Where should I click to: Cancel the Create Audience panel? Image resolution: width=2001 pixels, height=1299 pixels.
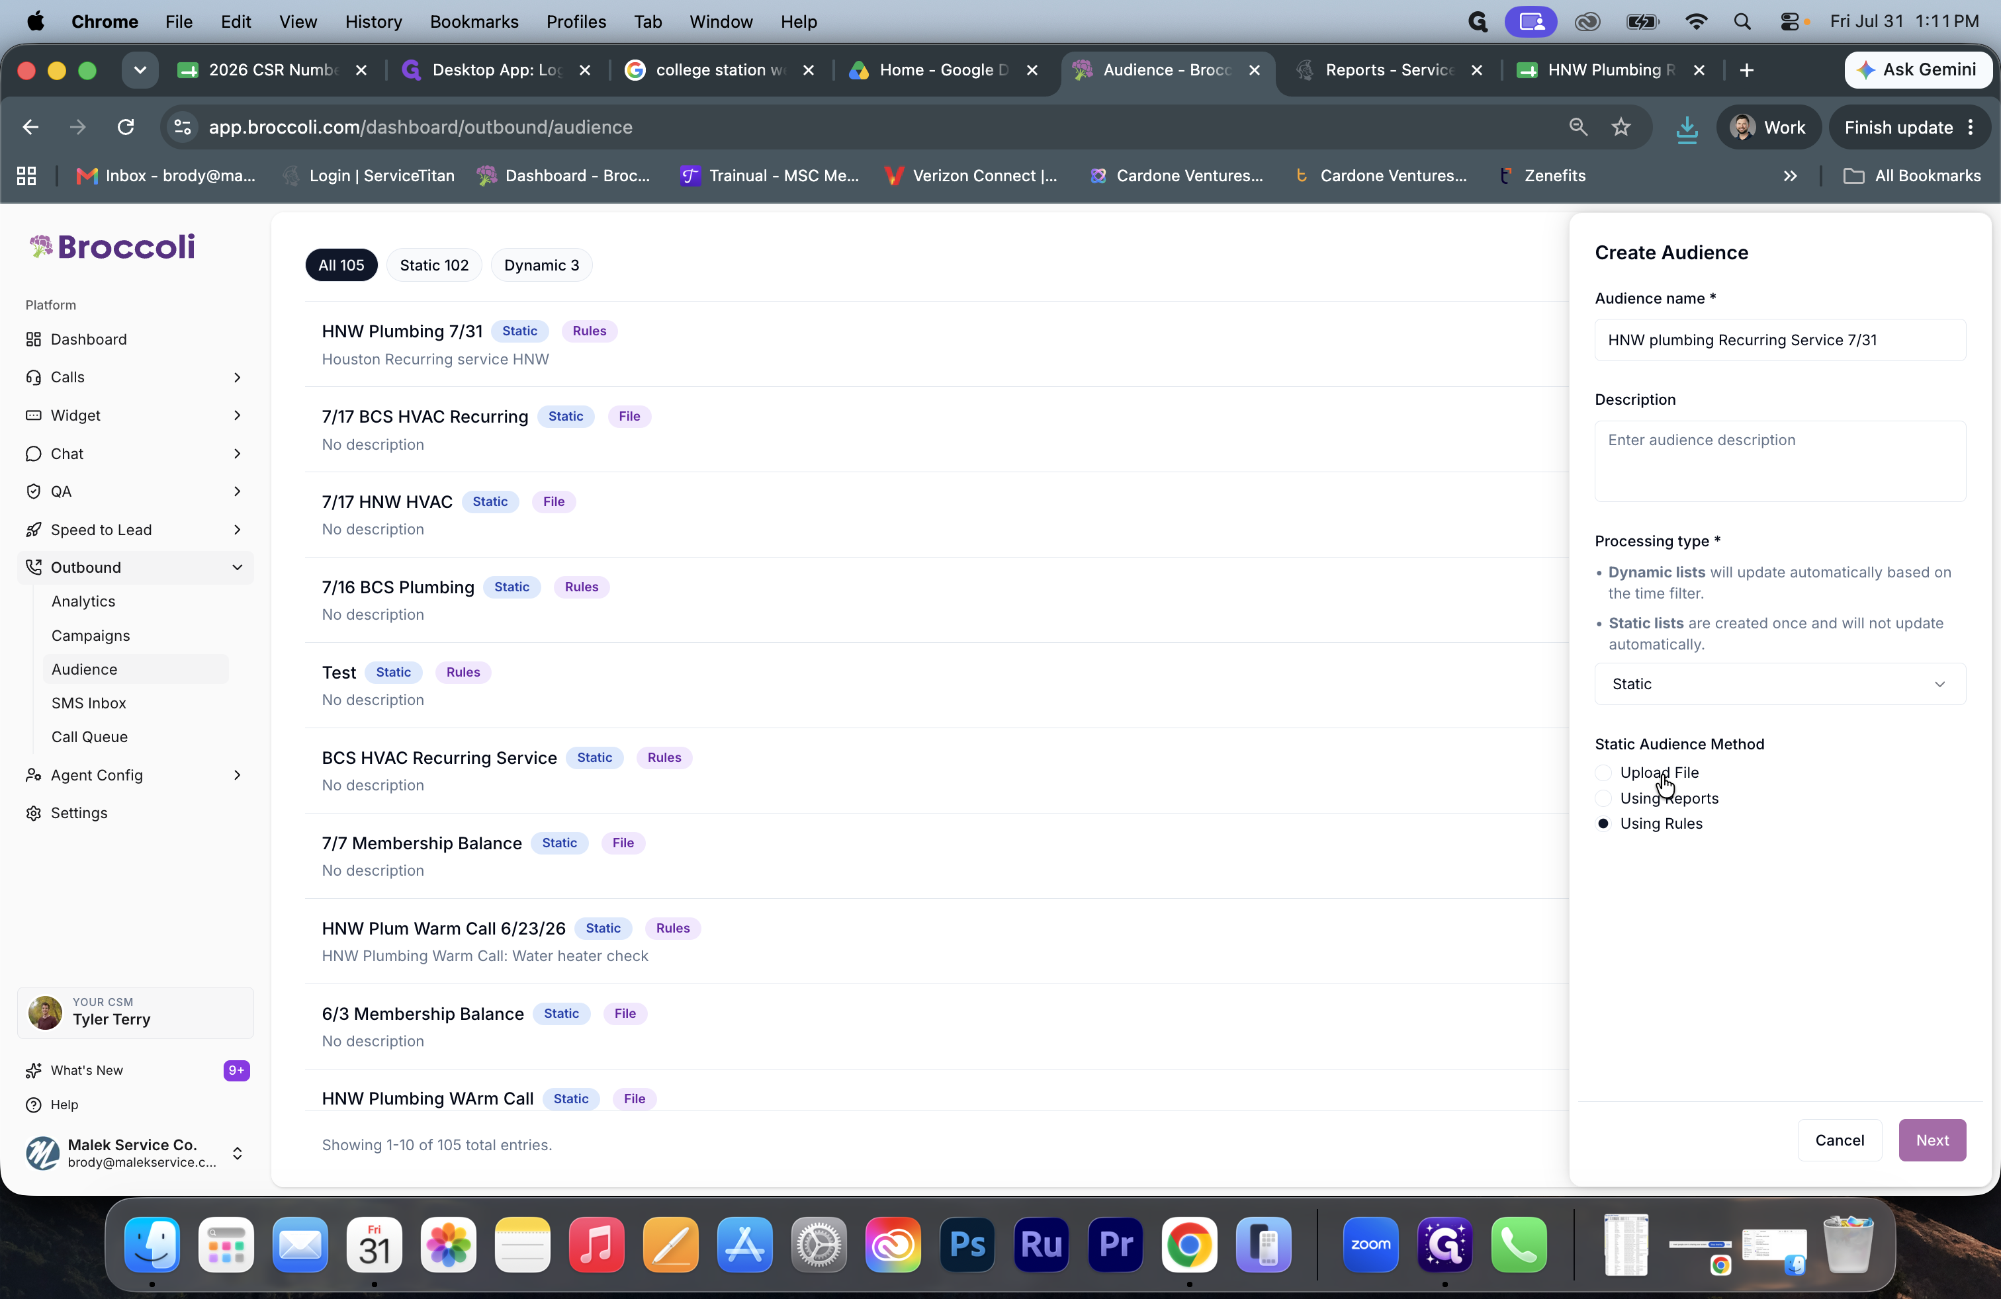point(1840,1140)
